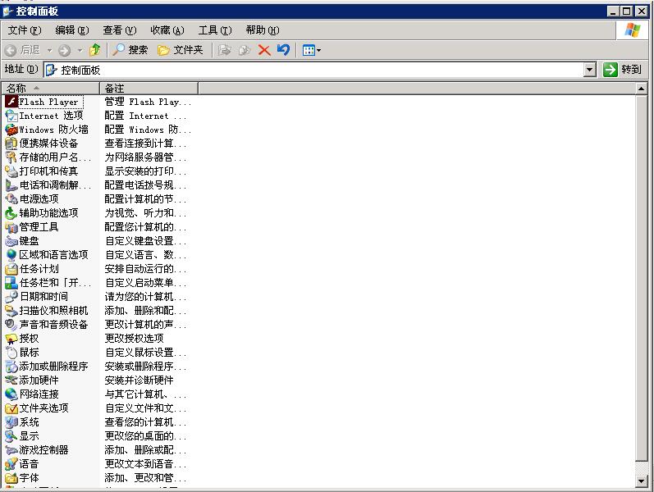654x492 pixels.
Task: Open the 日期和时间 icon
Action: [x=11, y=297]
